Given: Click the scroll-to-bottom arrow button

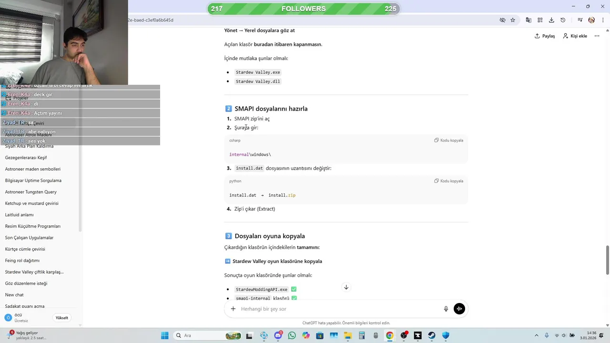Looking at the screenshot, I should 346,287.
